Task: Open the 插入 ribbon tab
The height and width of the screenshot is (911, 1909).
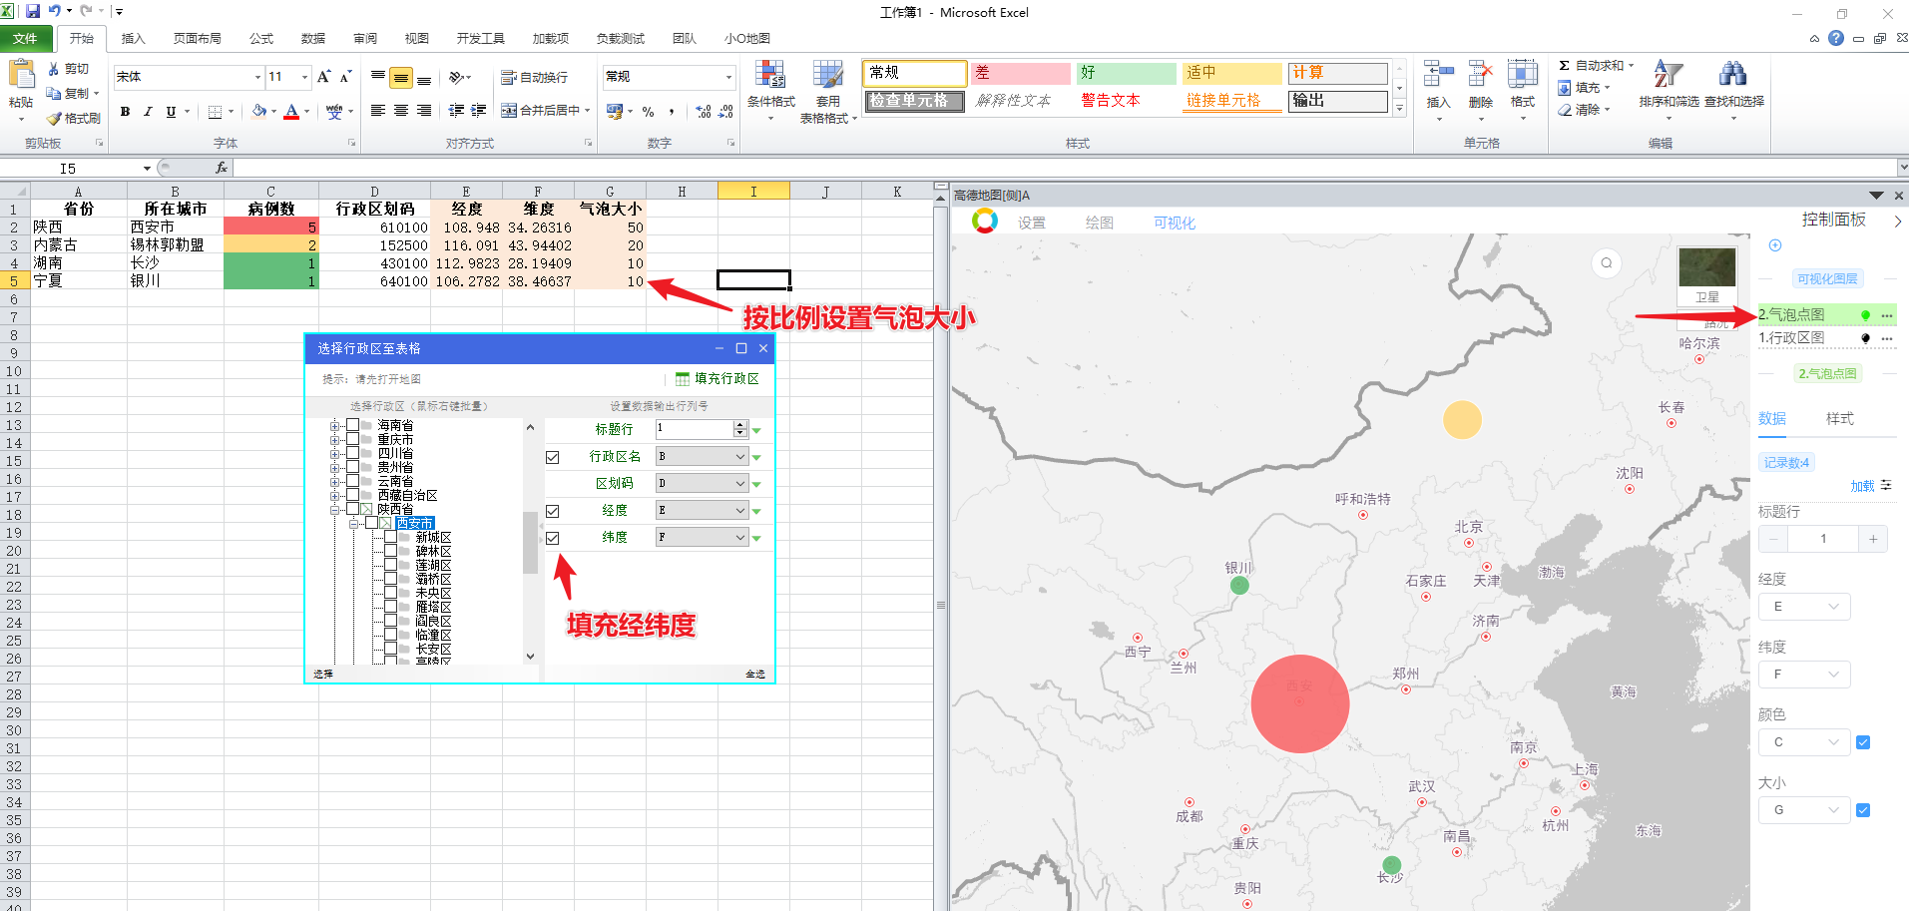Action: point(133,39)
